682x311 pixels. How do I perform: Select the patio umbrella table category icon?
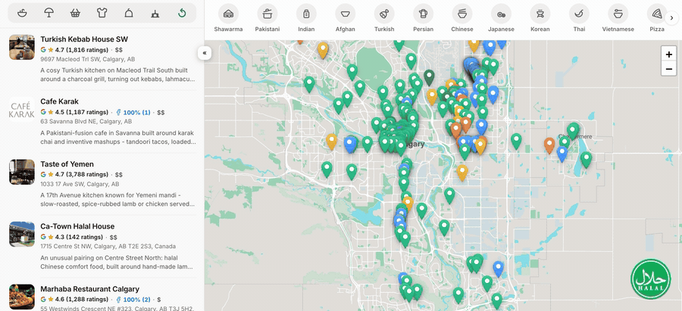click(x=48, y=13)
